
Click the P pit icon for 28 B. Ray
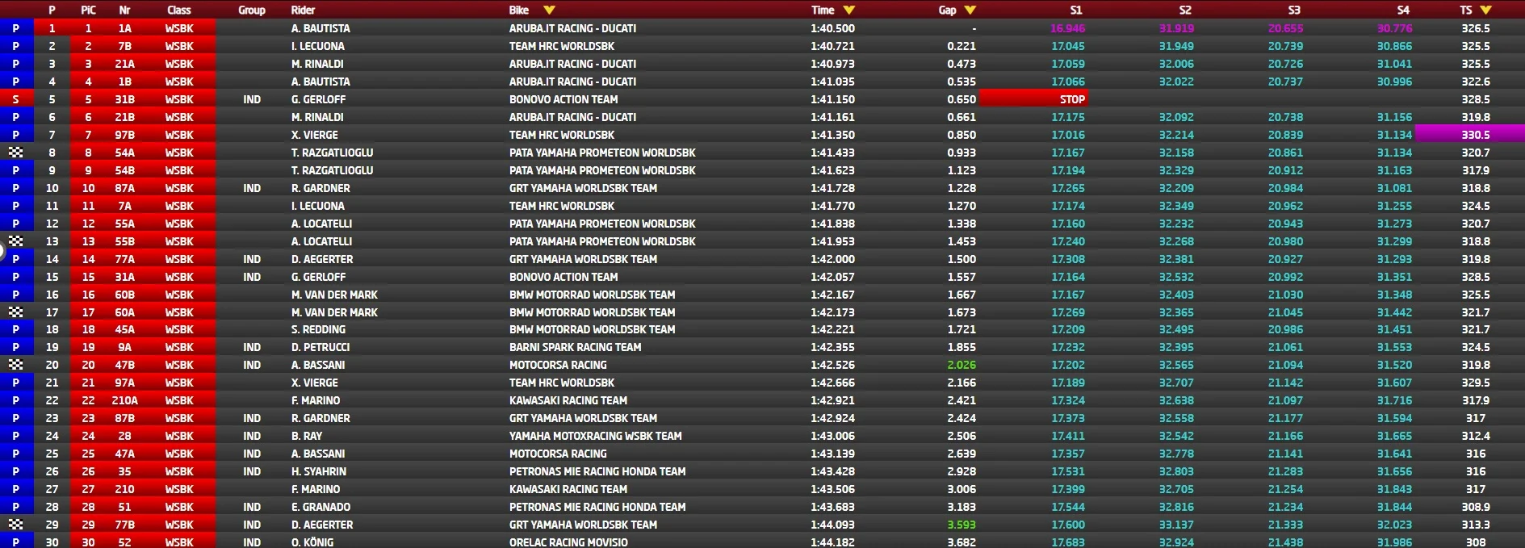click(x=16, y=436)
